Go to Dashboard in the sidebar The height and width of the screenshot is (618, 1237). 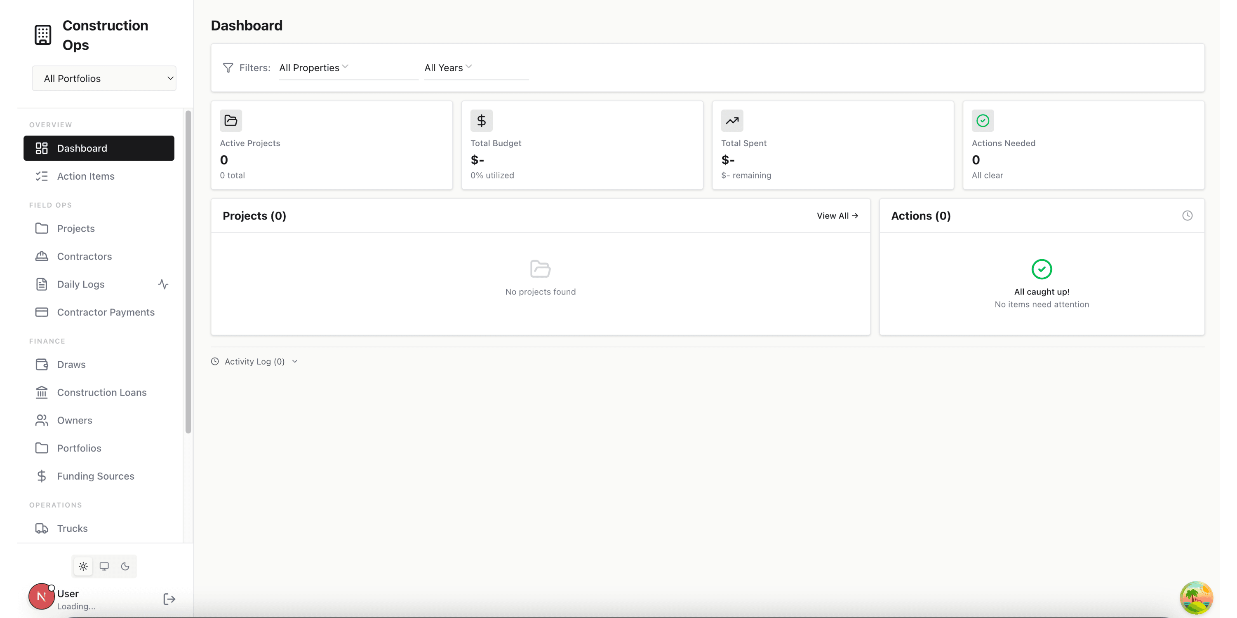99,148
